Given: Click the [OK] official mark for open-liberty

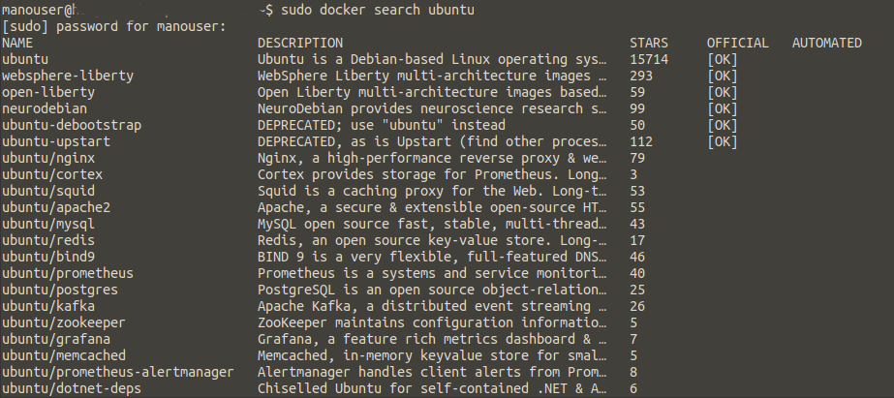Looking at the screenshot, I should (x=723, y=92).
